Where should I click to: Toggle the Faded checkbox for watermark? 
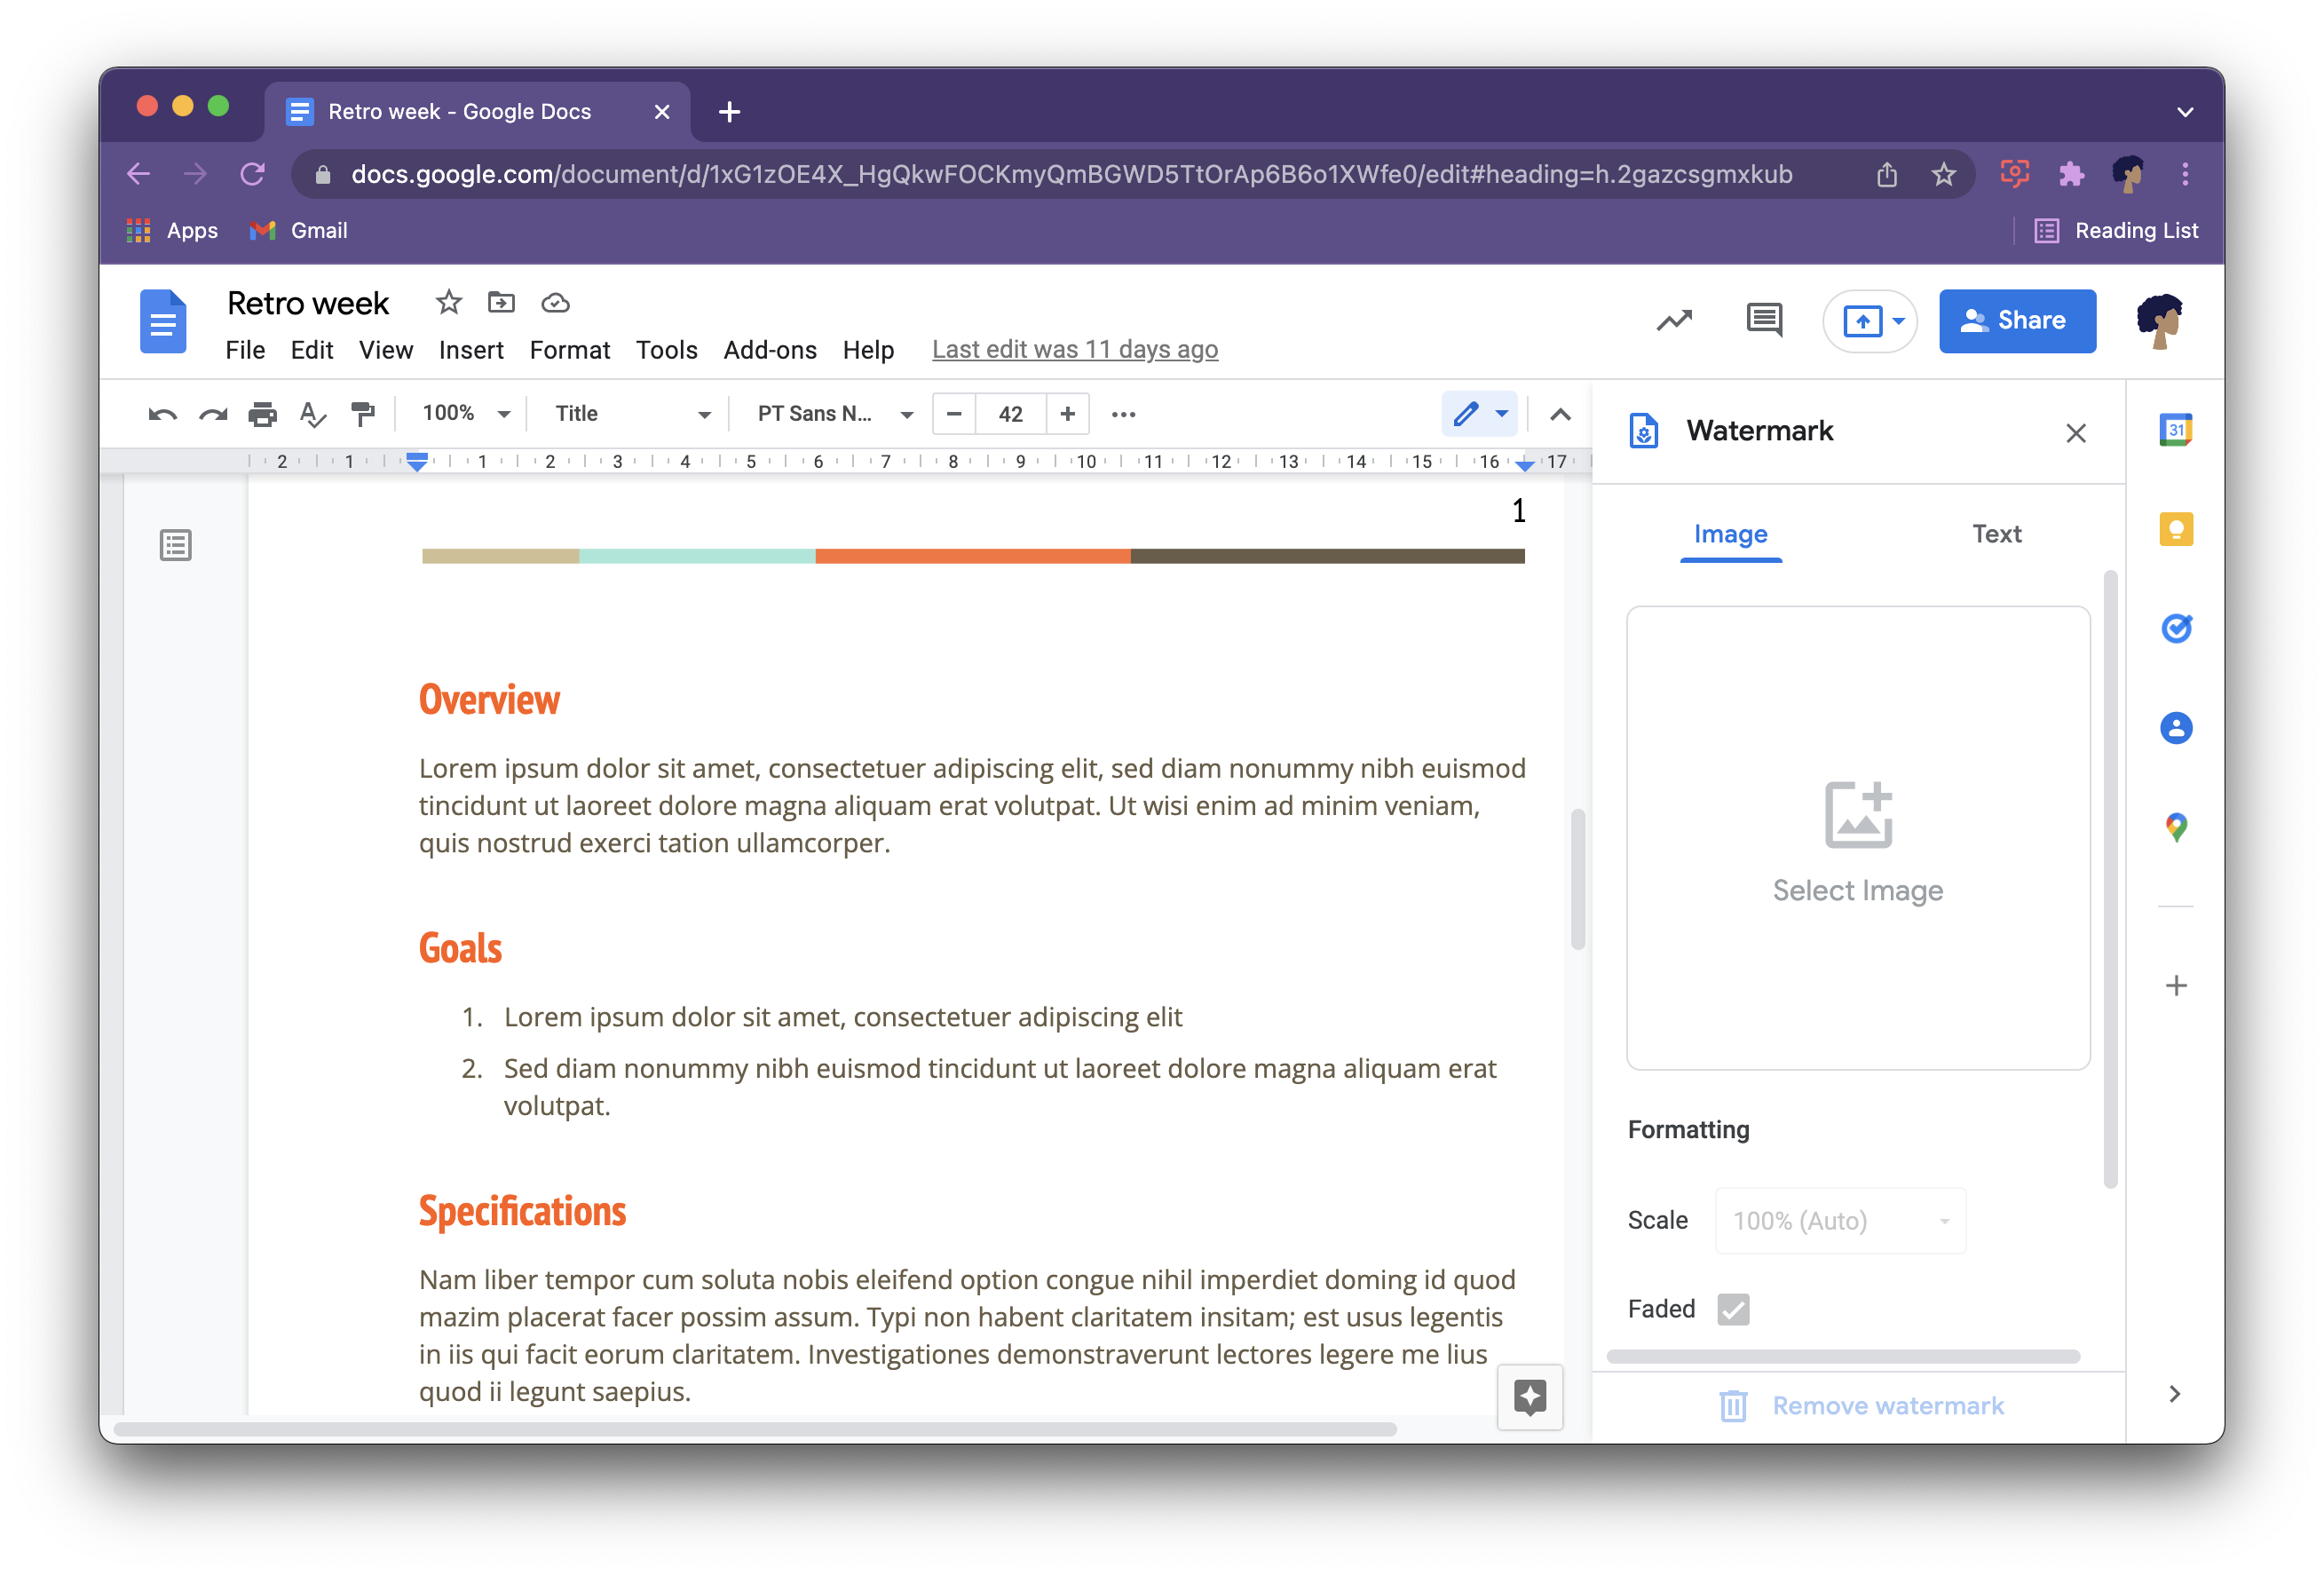coord(1732,1308)
